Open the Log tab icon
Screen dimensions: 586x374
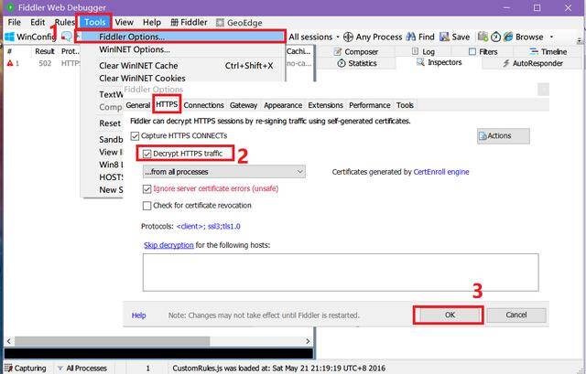click(415, 51)
